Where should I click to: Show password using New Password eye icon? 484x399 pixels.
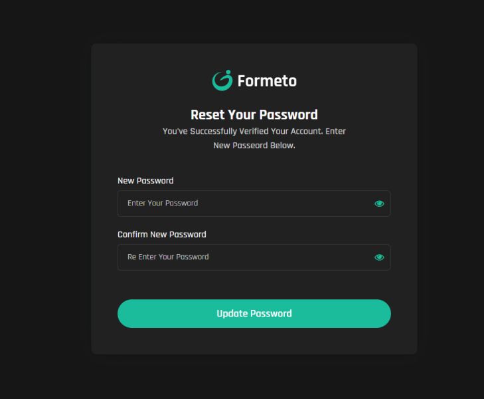pos(379,203)
